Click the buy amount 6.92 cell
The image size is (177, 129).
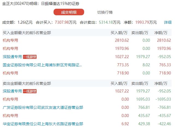pyautogui.click(x=125, y=124)
